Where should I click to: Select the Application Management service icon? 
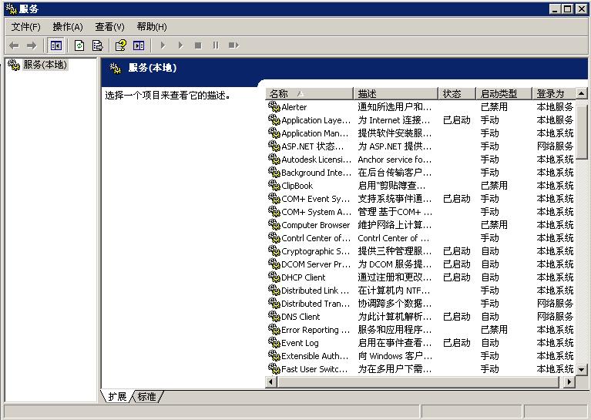274,133
